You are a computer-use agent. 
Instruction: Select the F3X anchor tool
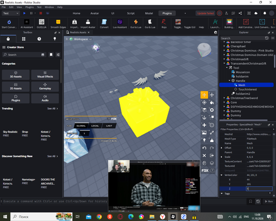point(204,118)
